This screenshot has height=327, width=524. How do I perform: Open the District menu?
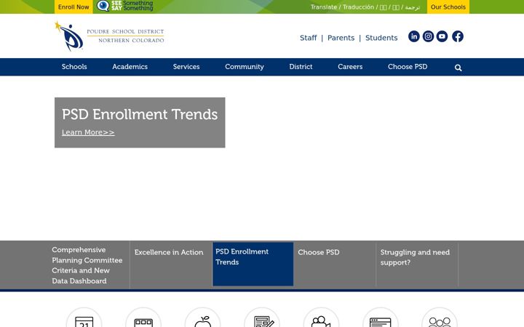tap(301, 67)
